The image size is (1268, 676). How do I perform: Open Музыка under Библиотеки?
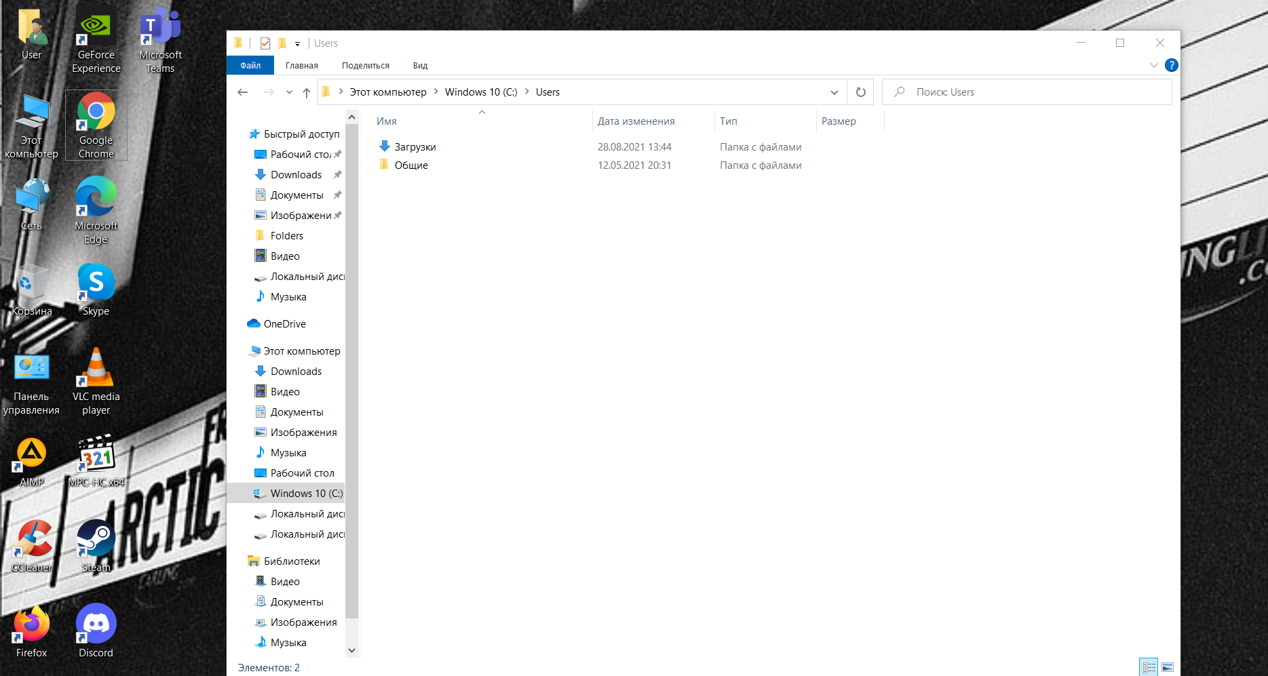tap(288, 643)
